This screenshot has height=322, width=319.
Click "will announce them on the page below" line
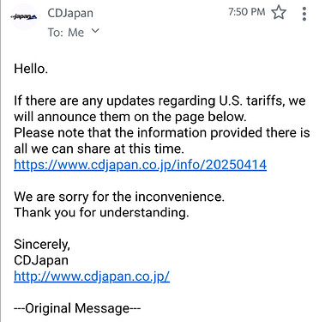[x=130, y=117]
